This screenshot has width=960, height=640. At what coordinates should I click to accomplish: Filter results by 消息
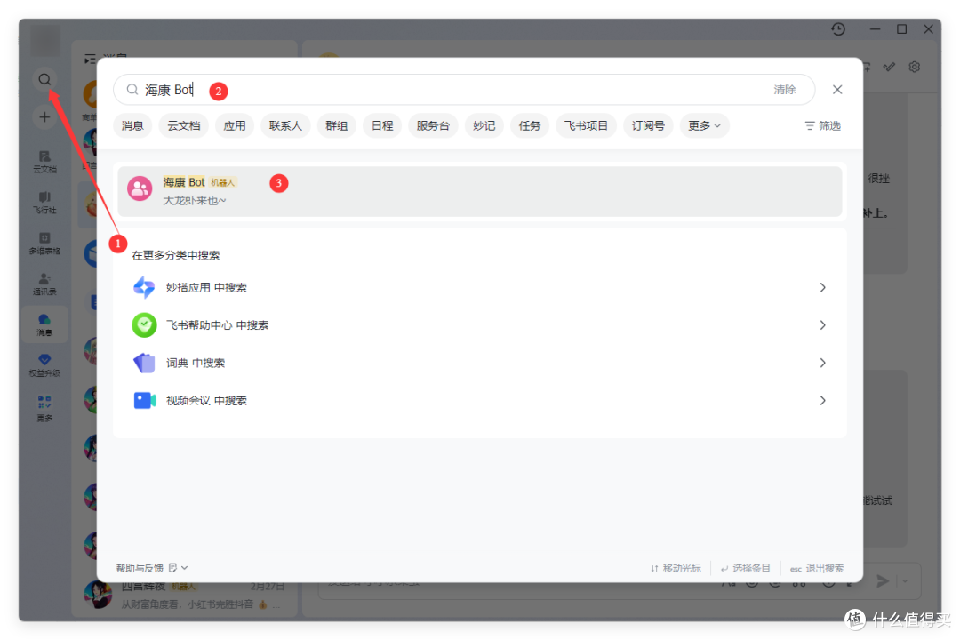coord(132,125)
